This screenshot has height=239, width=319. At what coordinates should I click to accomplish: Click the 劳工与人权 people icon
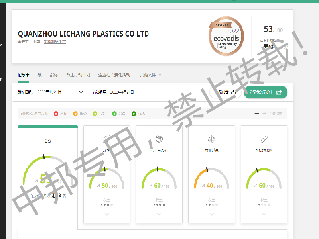(159, 139)
